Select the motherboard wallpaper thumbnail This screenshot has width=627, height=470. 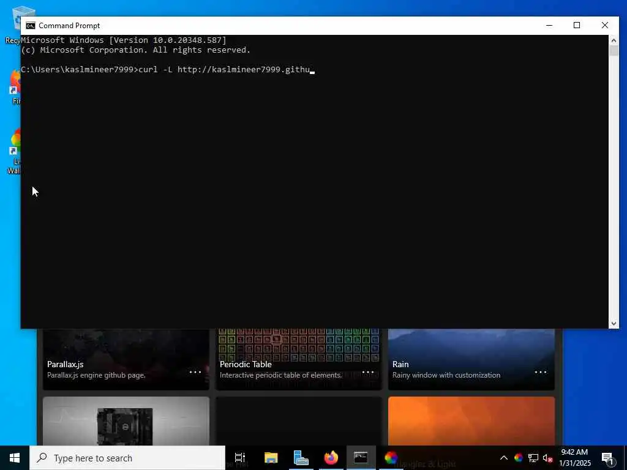point(126,421)
